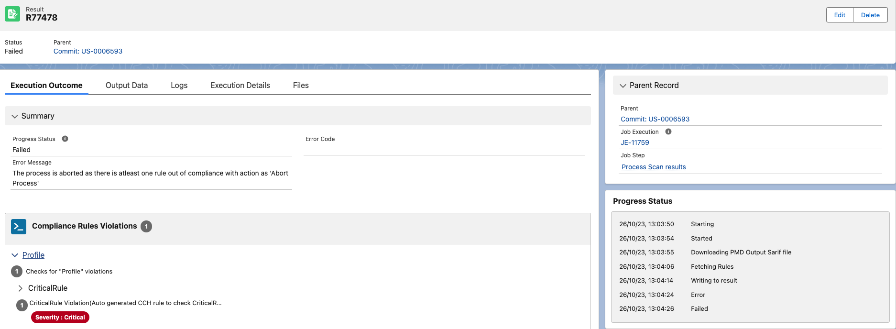Click the empty Error Code field
This screenshot has width=896, height=329.
[x=444, y=149]
